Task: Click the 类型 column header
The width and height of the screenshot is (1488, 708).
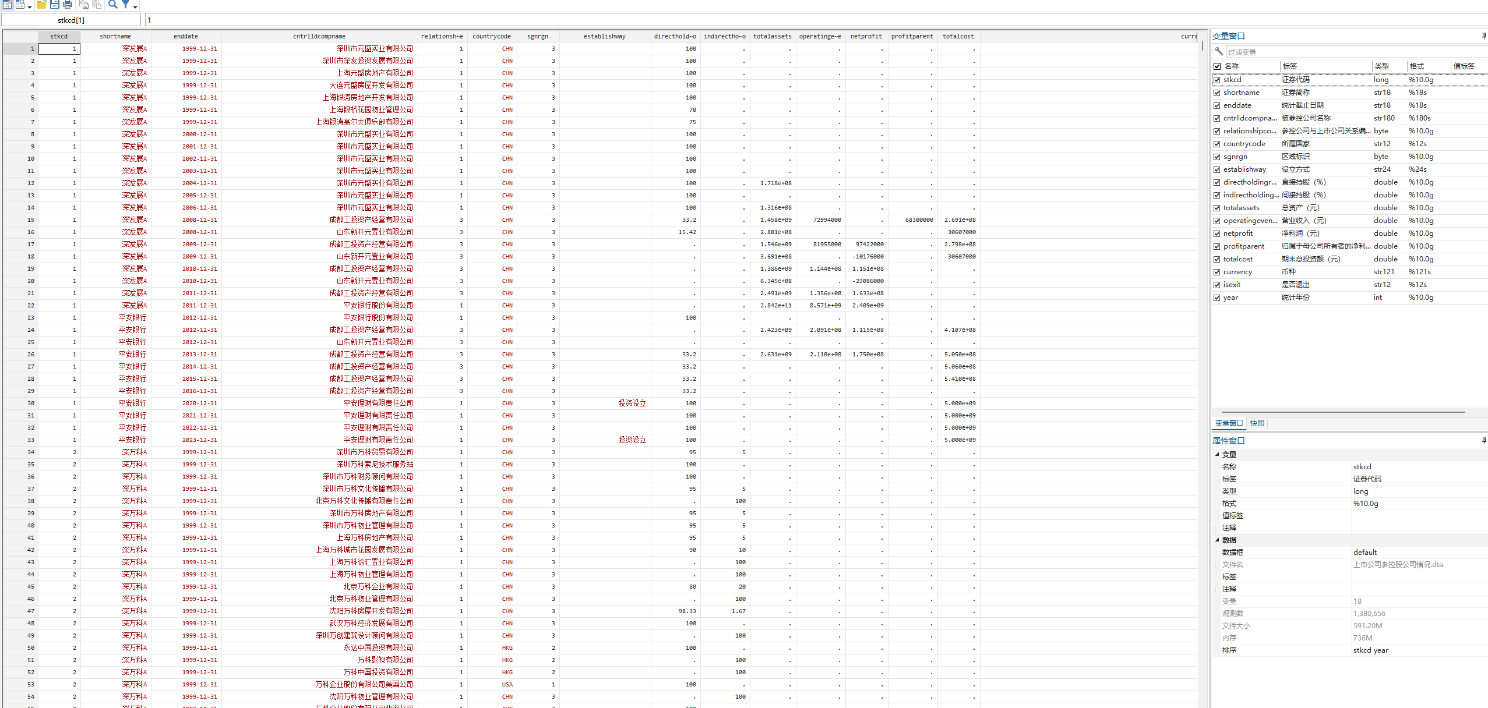Action: click(1381, 66)
